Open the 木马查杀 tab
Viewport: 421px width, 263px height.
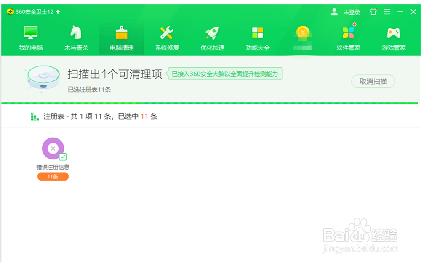(76, 39)
